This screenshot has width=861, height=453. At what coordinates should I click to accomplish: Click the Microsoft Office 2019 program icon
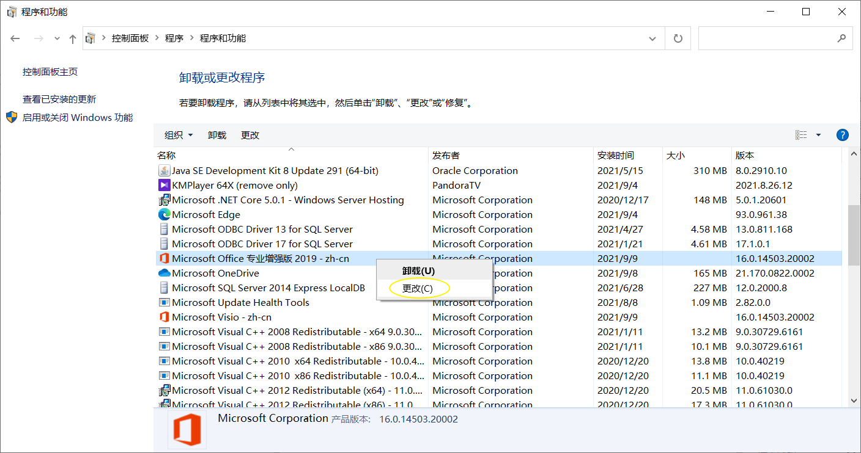click(x=164, y=259)
